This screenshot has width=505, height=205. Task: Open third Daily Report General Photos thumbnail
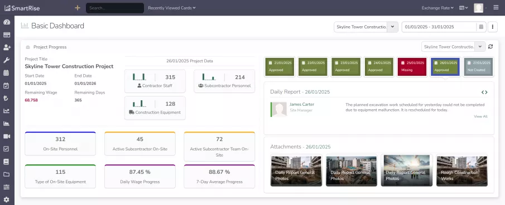tap(406, 170)
